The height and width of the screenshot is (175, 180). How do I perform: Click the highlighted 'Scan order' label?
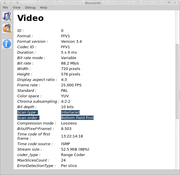tap(28, 118)
